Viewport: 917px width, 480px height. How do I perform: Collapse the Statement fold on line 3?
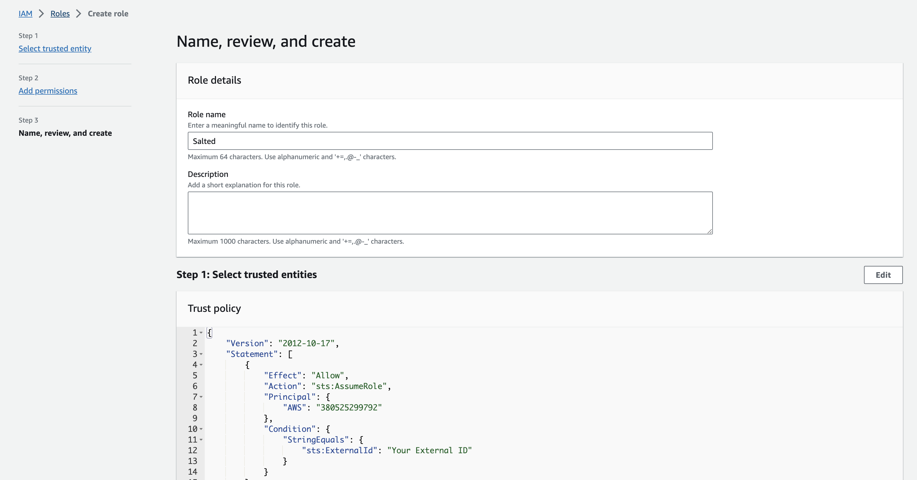pyautogui.click(x=201, y=354)
